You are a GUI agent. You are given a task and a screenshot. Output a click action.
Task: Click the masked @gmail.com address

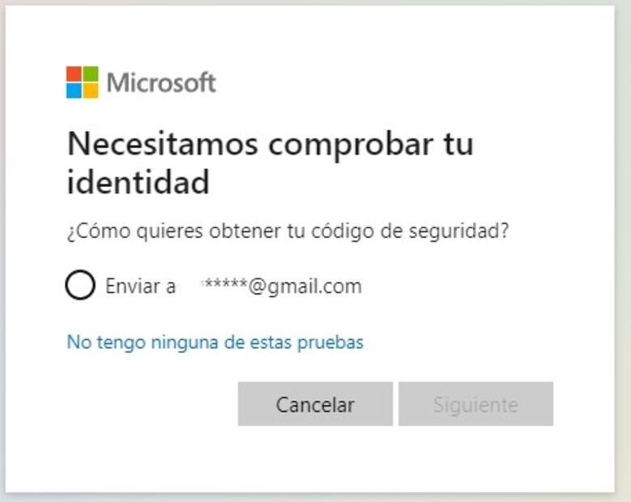click(x=282, y=286)
